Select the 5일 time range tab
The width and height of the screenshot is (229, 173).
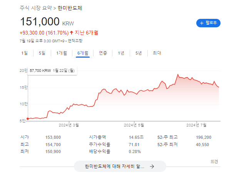42,53
